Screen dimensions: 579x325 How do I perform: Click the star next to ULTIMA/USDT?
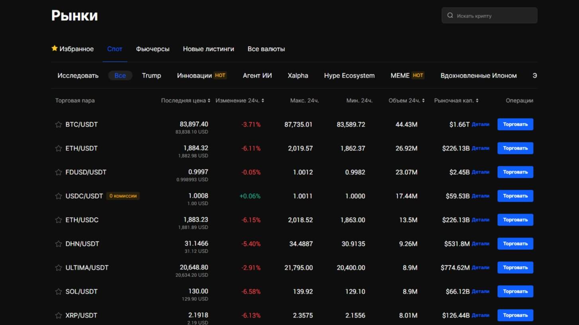pyautogui.click(x=59, y=268)
